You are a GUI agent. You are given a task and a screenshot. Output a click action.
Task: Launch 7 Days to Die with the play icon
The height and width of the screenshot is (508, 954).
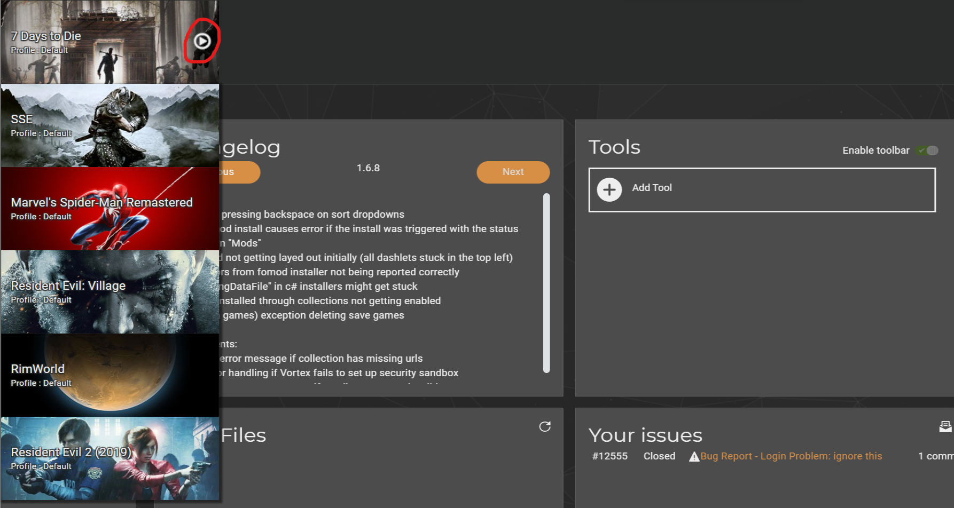[x=202, y=40]
